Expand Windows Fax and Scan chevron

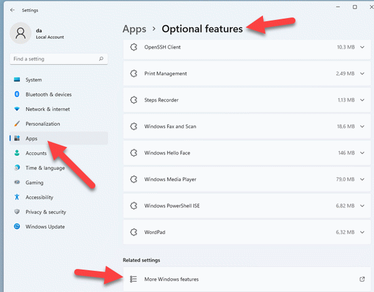pyautogui.click(x=362, y=126)
